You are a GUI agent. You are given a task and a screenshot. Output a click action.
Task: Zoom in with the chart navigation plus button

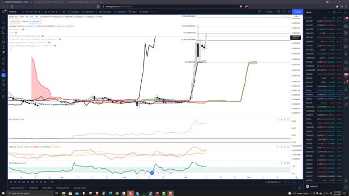pyautogui.click(x=146, y=173)
